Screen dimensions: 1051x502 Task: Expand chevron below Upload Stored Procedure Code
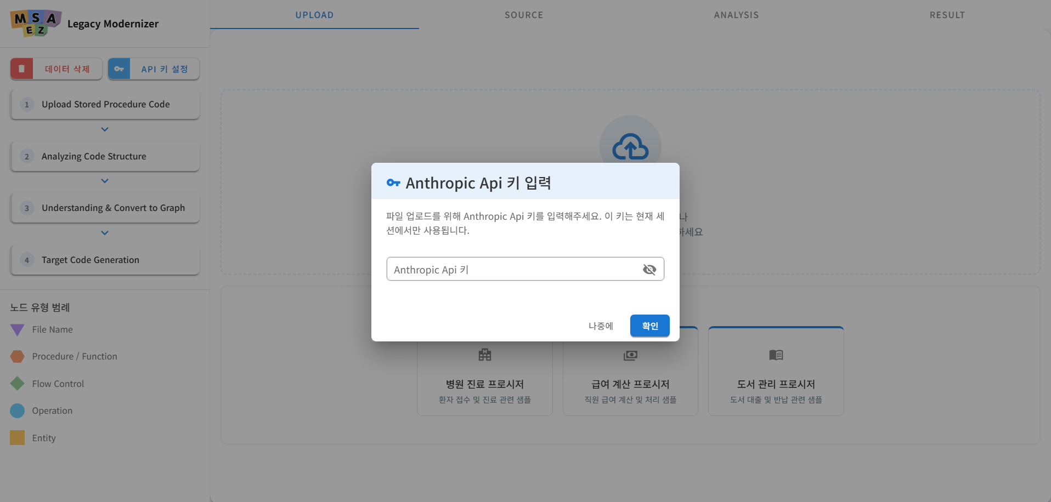(x=105, y=129)
